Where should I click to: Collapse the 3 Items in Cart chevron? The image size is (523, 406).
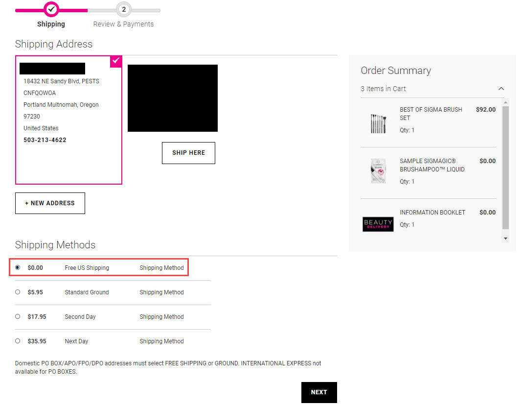click(x=501, y=89)
